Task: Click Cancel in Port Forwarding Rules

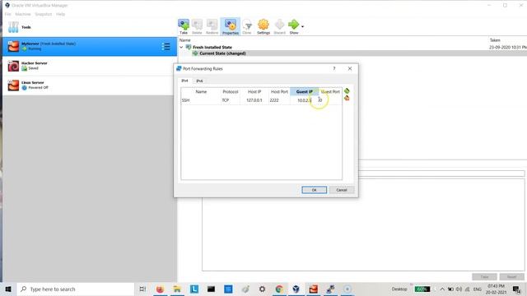Action: (x=342, y=190)
